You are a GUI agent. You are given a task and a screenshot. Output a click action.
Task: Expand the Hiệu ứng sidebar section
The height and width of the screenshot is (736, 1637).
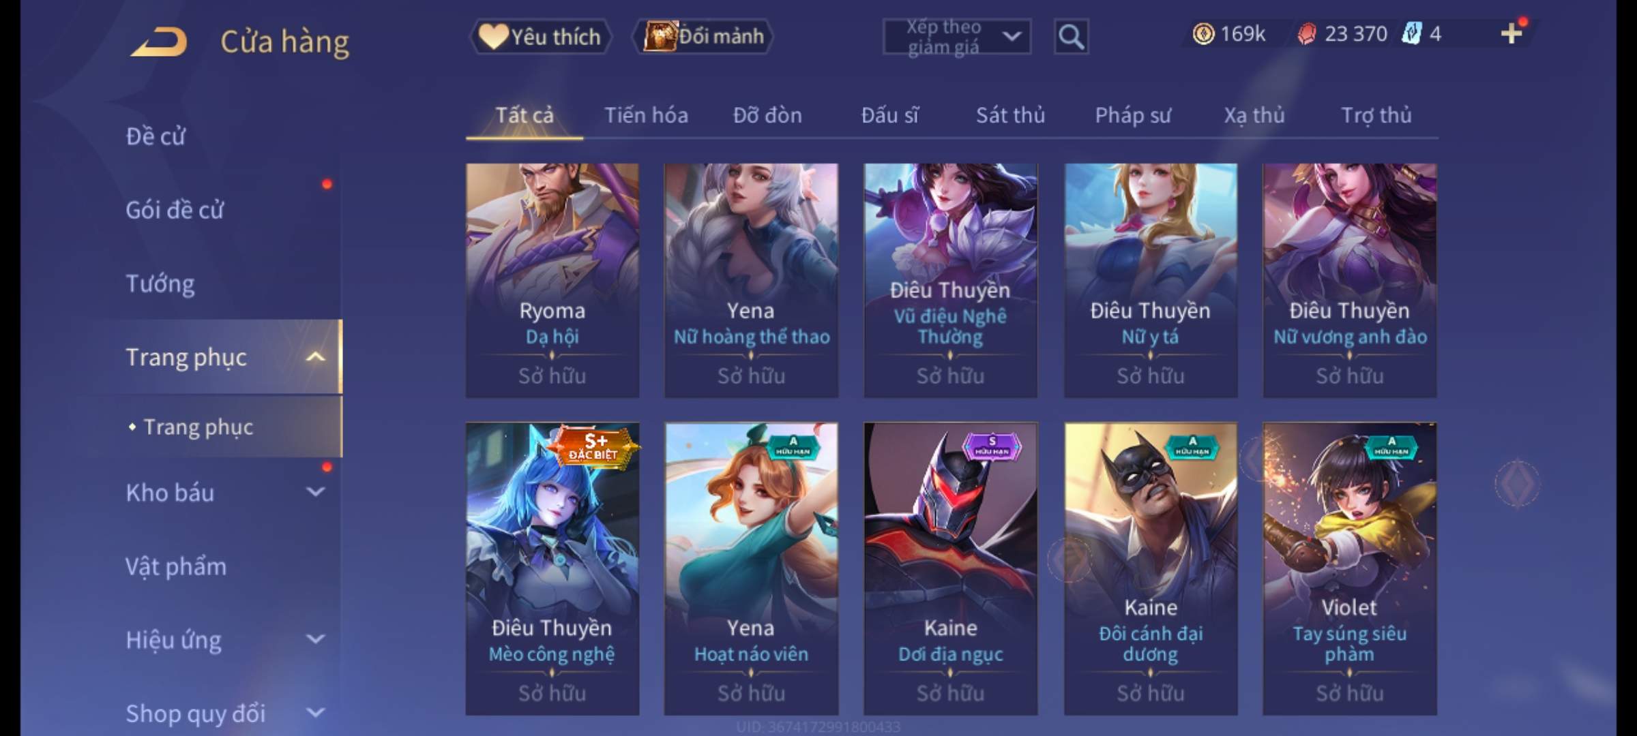315,639
